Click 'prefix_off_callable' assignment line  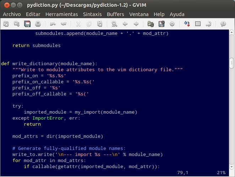(50, 94)
